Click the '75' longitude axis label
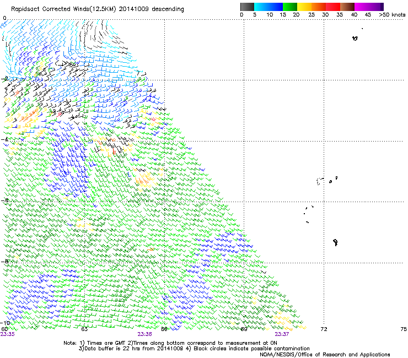Viewport: 408px width, 358px height. 404,329
